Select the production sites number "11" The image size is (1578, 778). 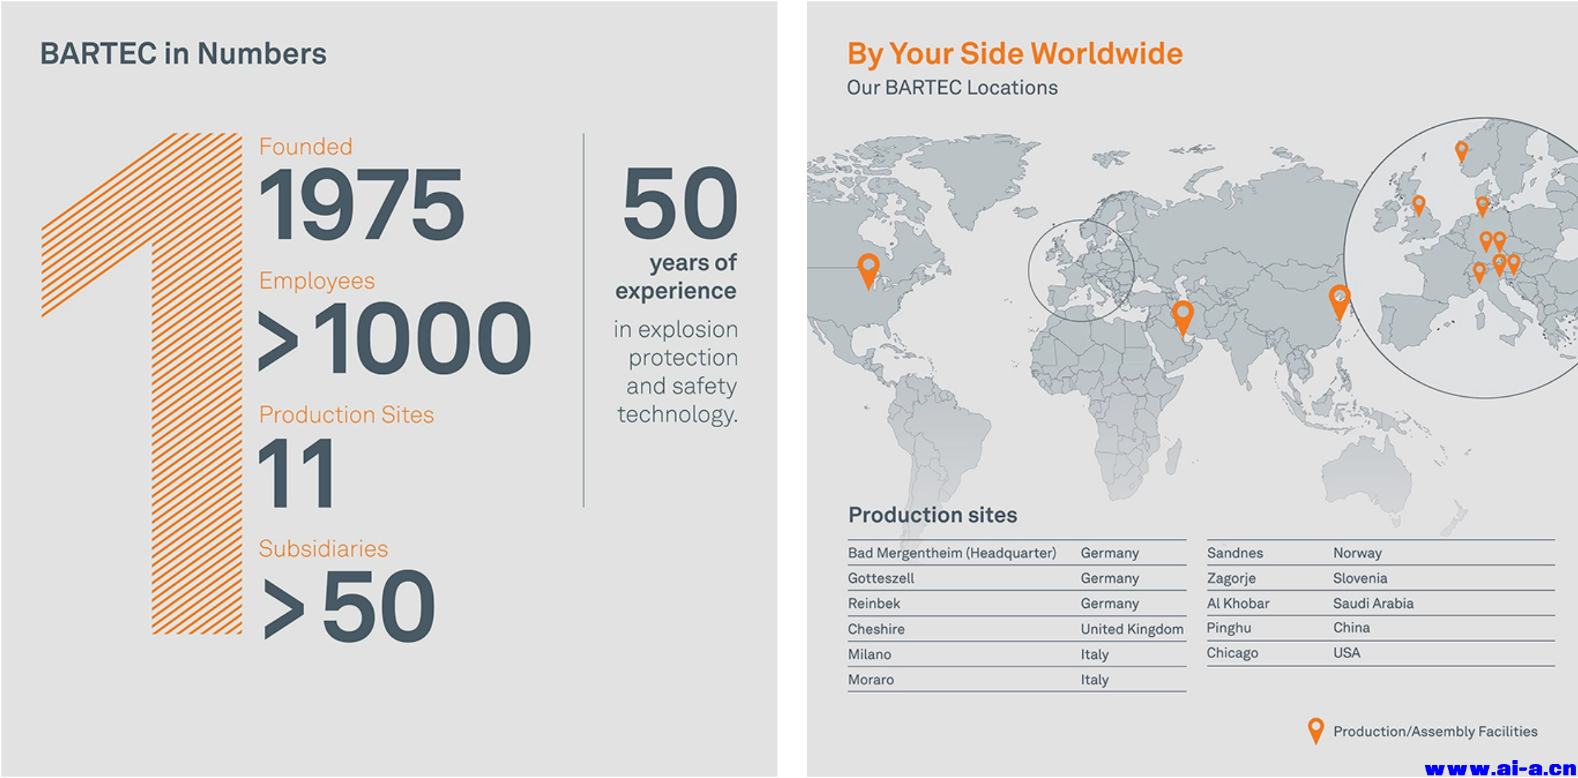tap(296, 473)
